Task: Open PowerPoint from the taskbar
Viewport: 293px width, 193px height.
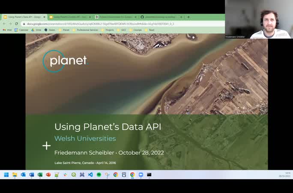Action: point(48,175)
